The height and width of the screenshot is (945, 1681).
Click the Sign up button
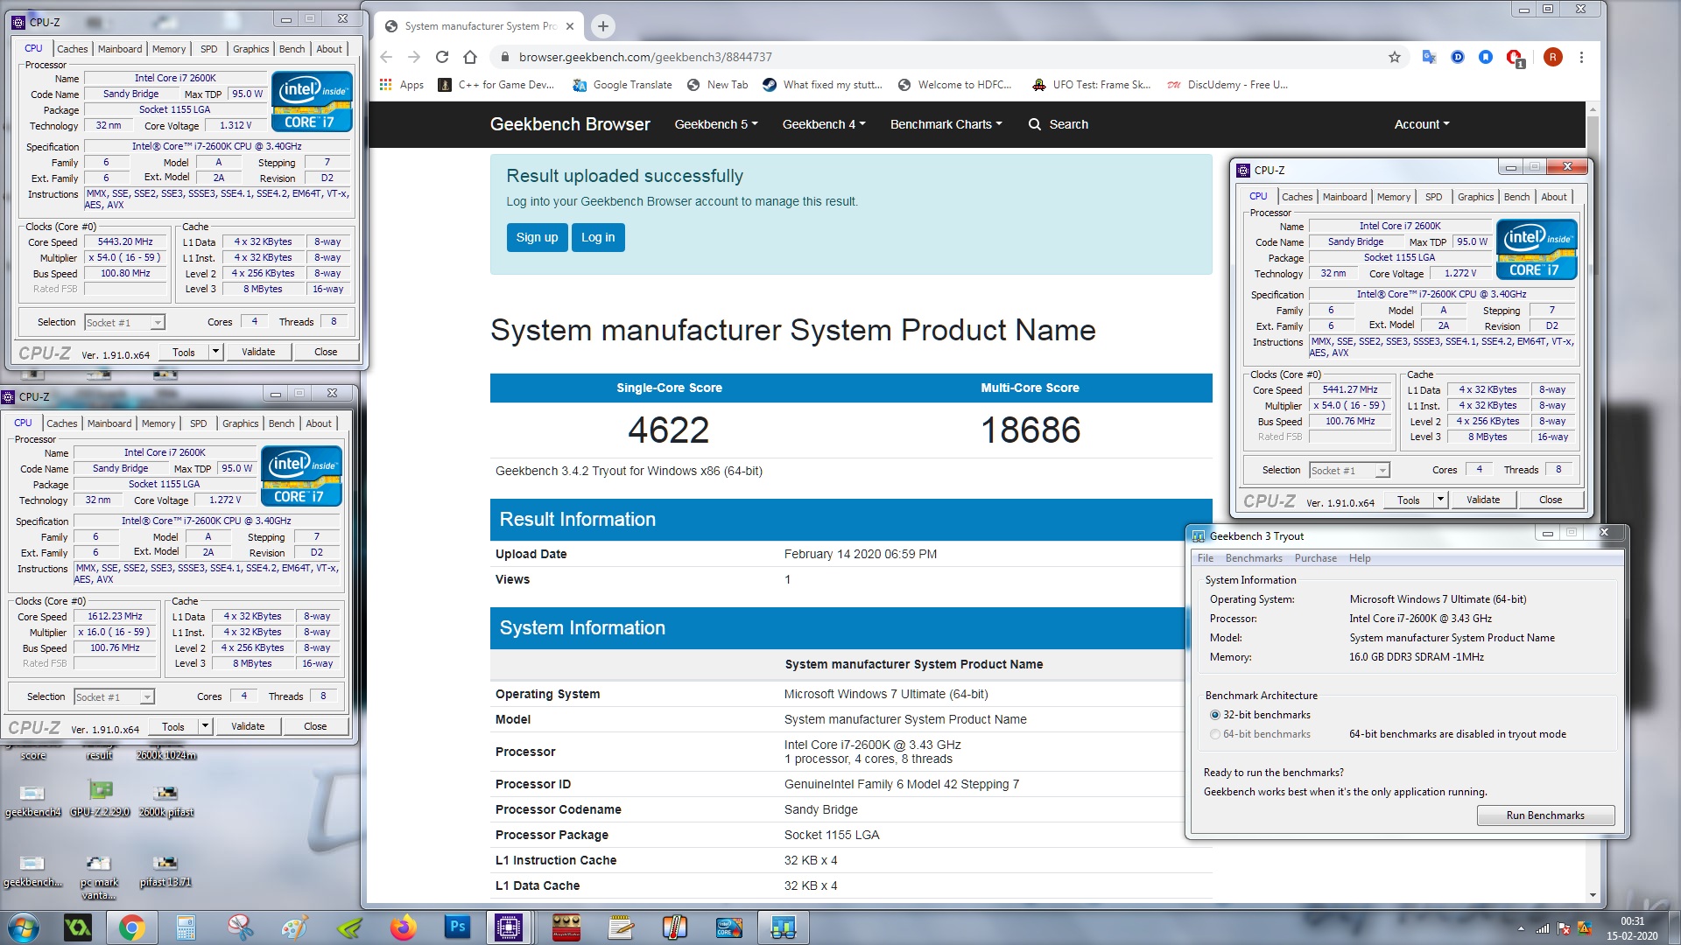537,237
